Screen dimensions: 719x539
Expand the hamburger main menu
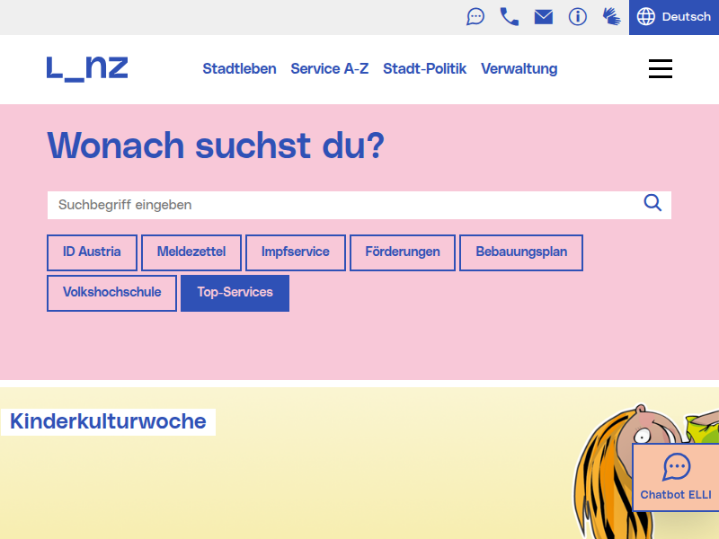pyautogui.click(x=661, y=69)
